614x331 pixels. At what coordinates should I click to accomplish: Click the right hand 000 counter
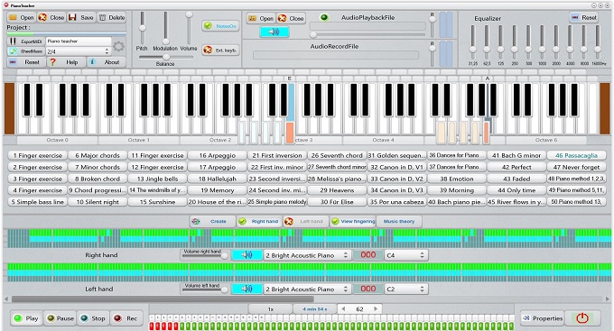(367, 255)
